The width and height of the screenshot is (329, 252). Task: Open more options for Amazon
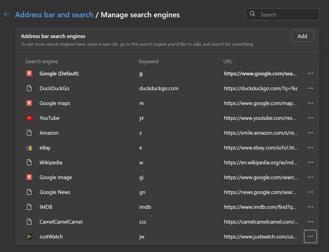[x=310, y=133]
